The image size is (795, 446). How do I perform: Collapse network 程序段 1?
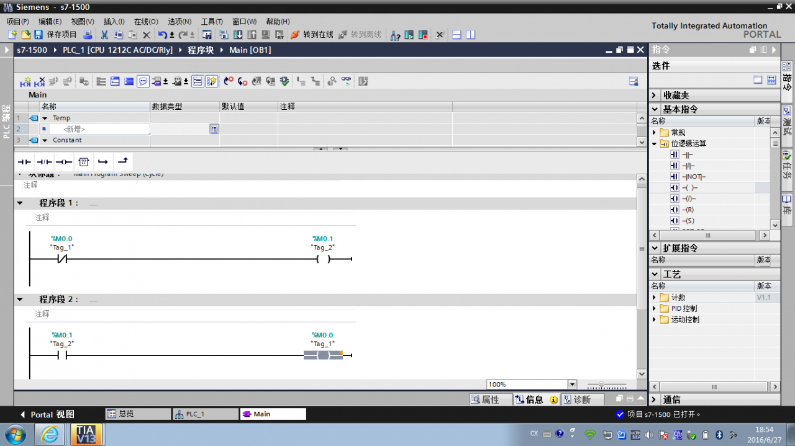point(20,203)
